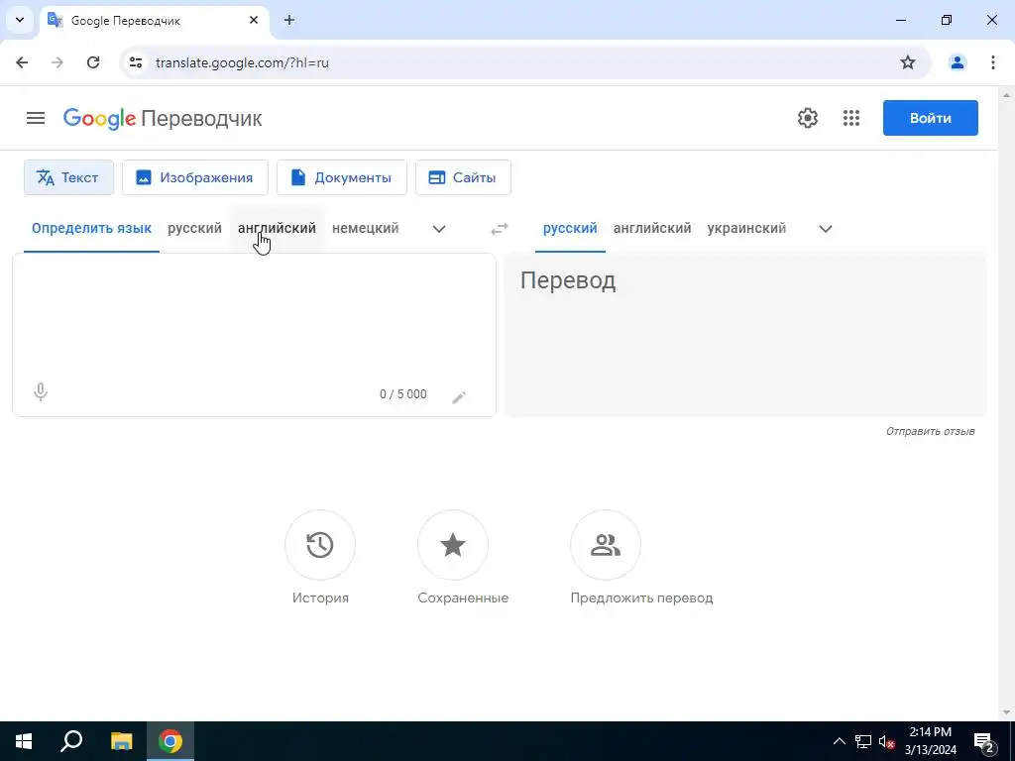Click the Отправить отзыв link
The height and width of the screenshot is (761, 1015).
pos(930,432)
